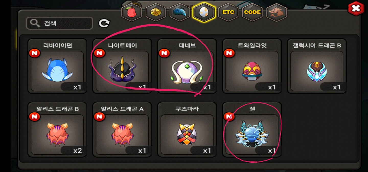Select the 나이트메어 dark horned egg

[122, 66]
